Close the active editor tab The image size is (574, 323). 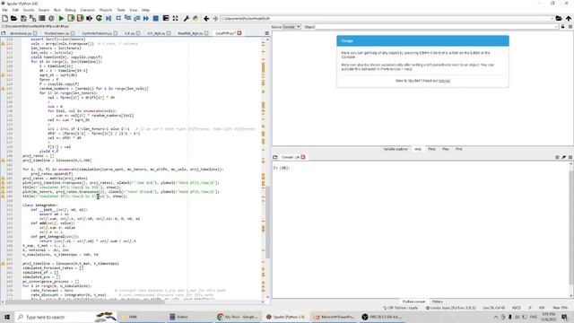pyautogui.click(x=239, y=33)
